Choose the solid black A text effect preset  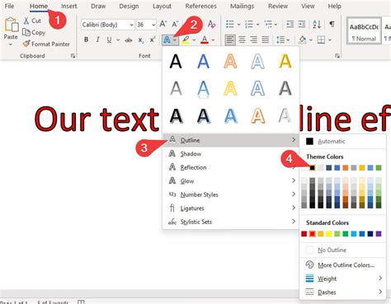176,61
